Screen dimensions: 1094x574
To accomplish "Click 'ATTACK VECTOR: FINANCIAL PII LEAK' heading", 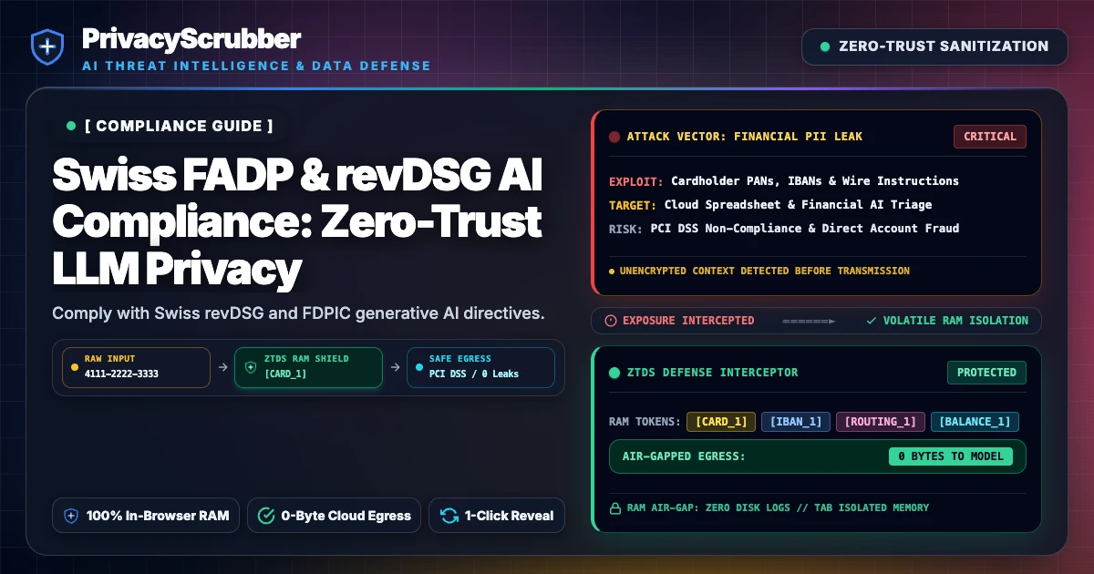I will [x=745, y=137].
